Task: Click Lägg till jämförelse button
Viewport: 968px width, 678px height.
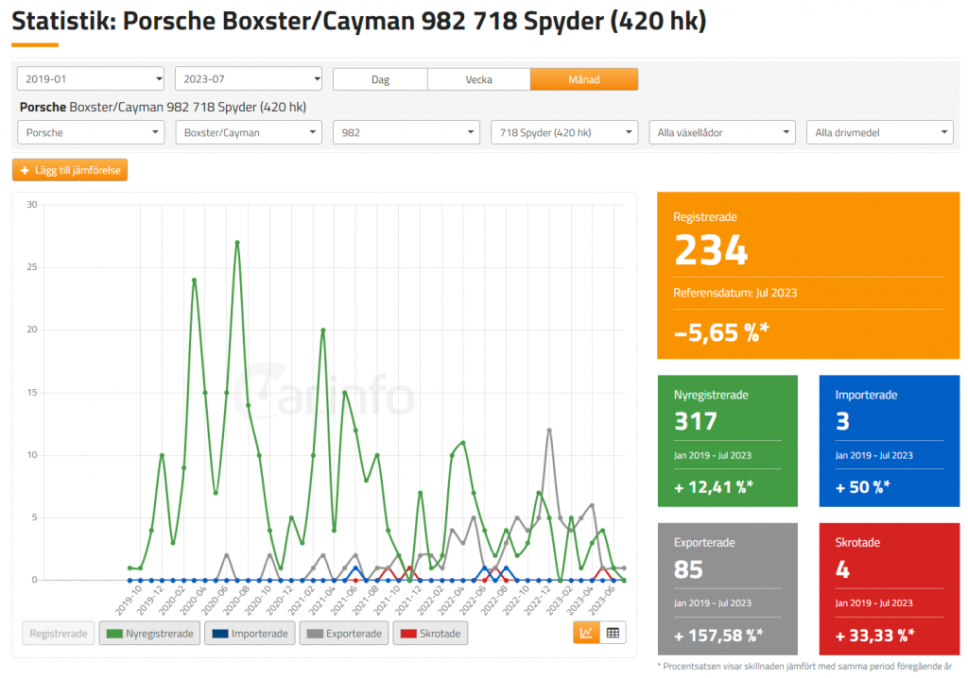Action: pyautogui.click(x=70, y=170)
